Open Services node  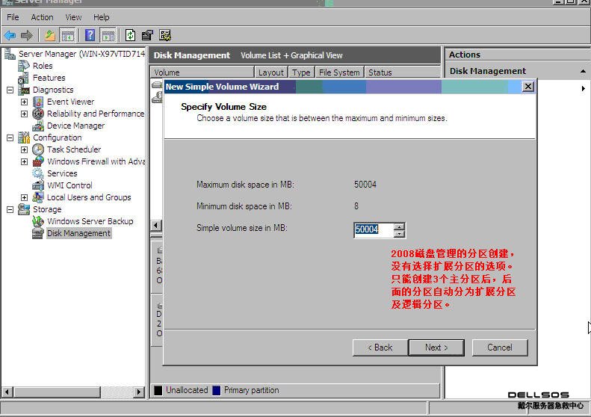[x=62, y=173]
